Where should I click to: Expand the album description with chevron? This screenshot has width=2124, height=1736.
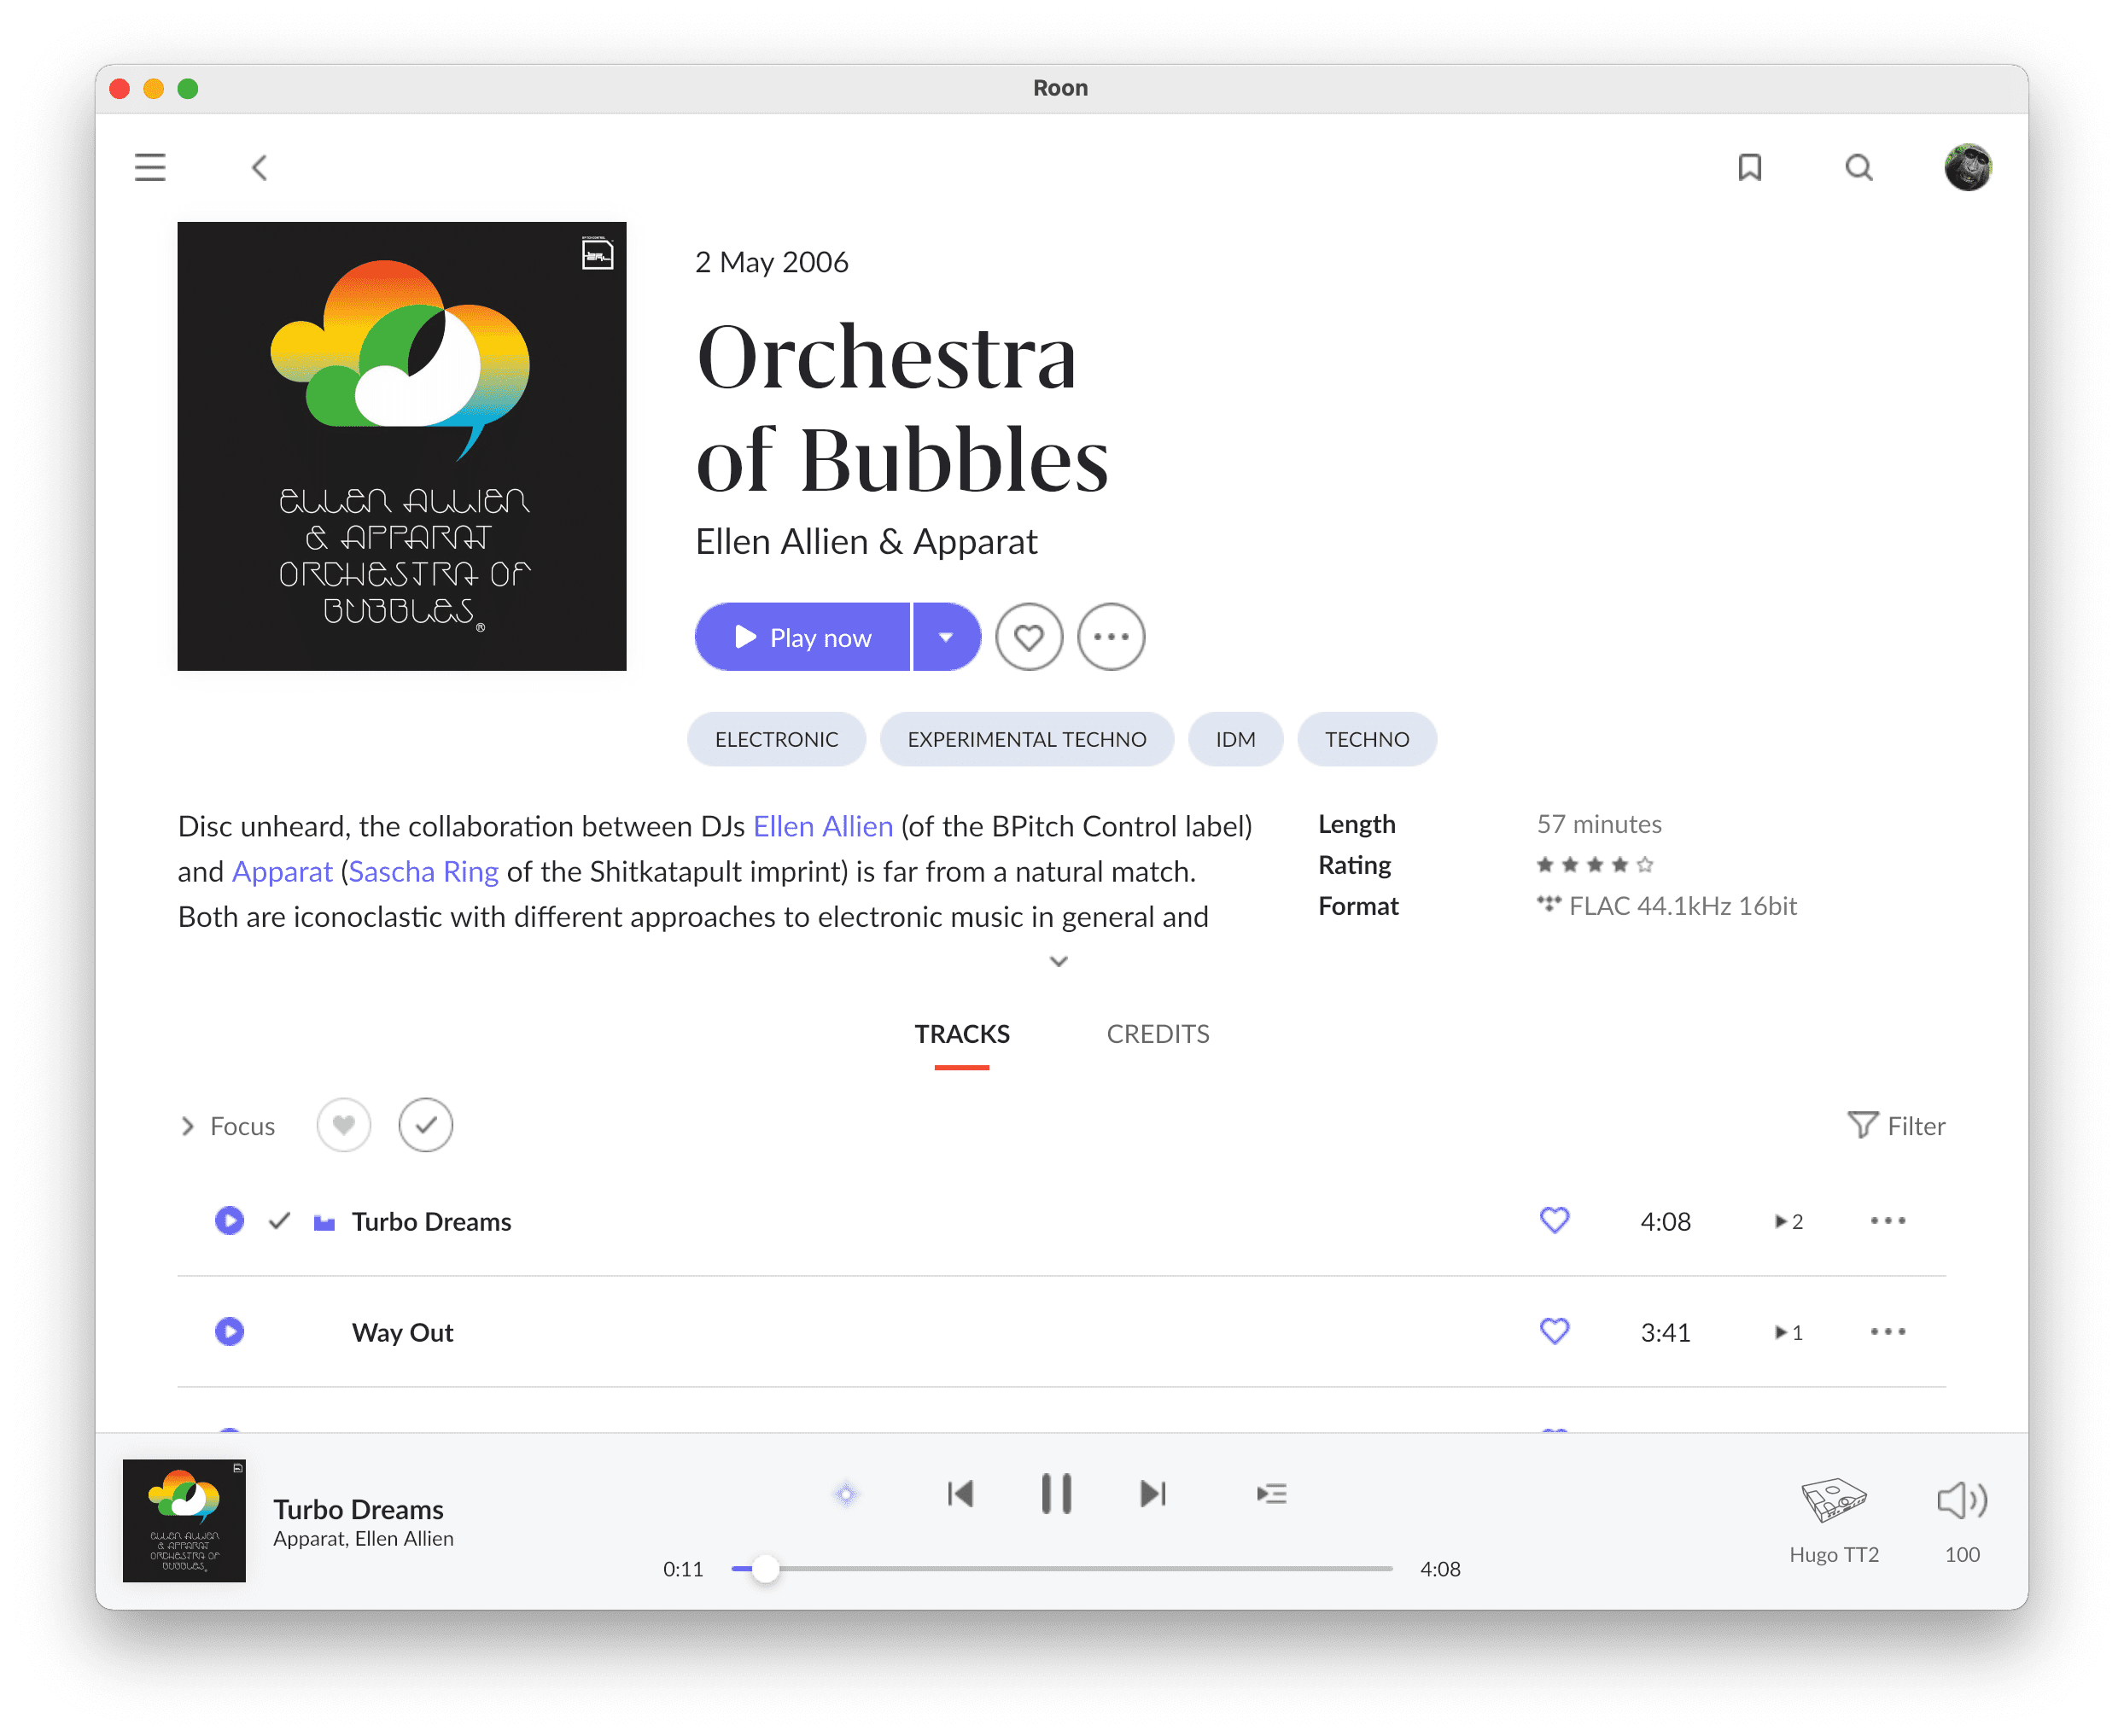pos(1058,961)
